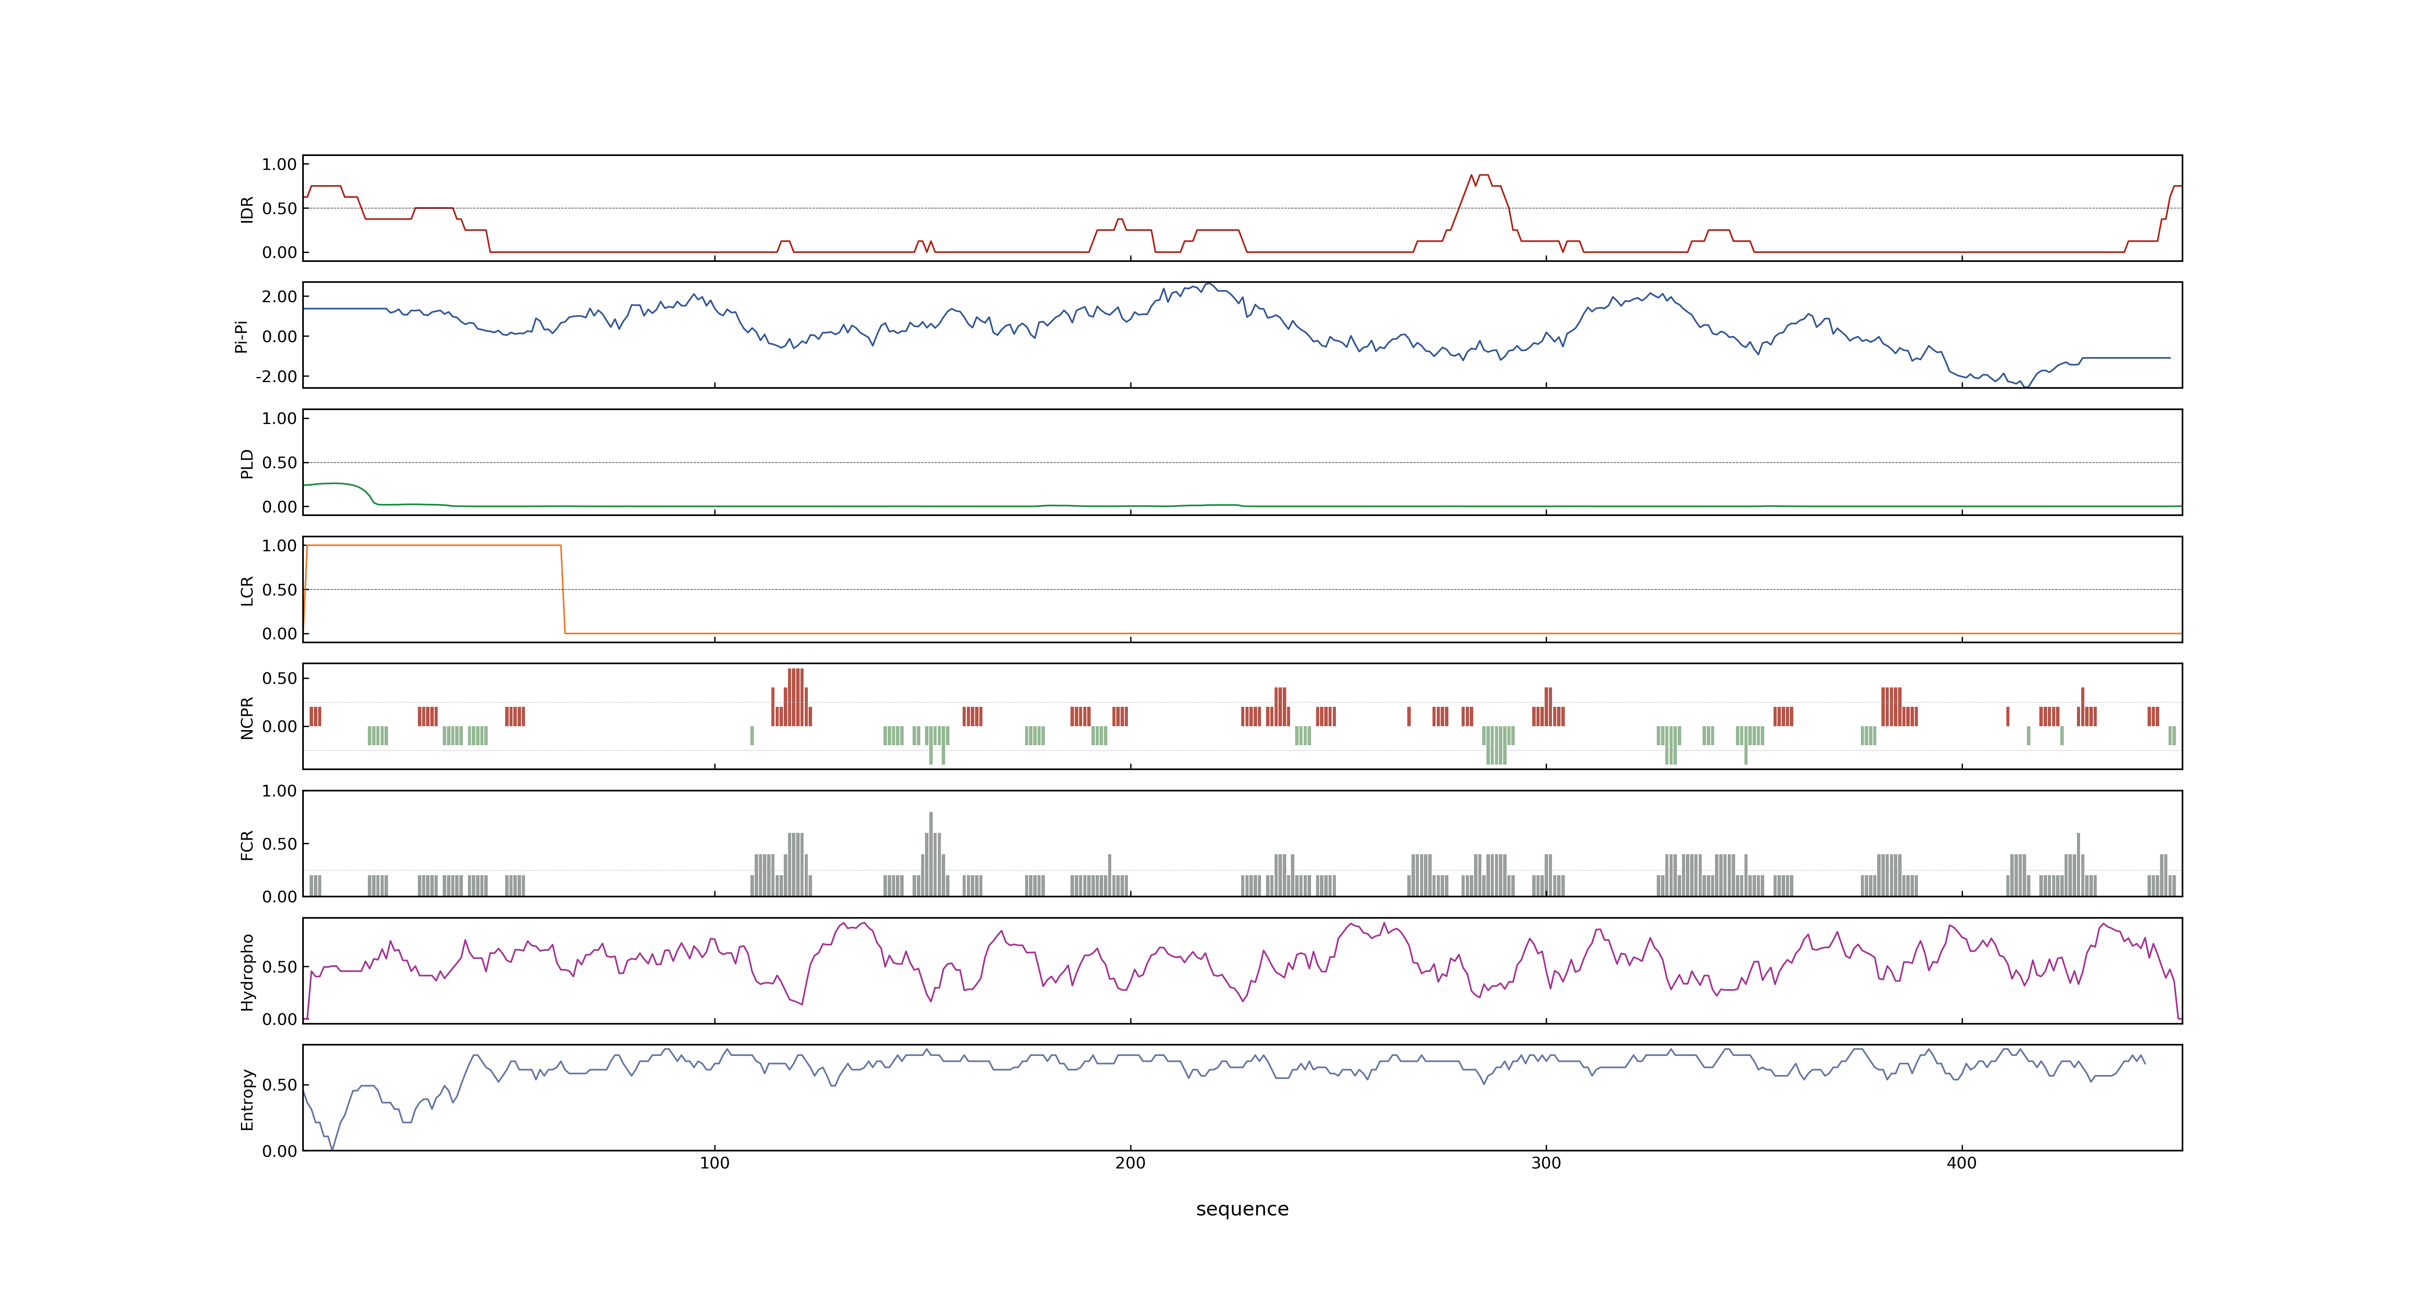The width and height of the screenshot is (2425, 1293).
Task: Select the PLD y-axis label
Action: 247,463
